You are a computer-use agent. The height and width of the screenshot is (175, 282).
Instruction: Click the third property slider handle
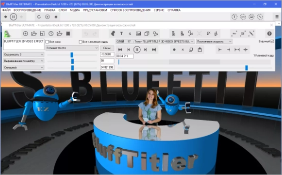[72, 68]
